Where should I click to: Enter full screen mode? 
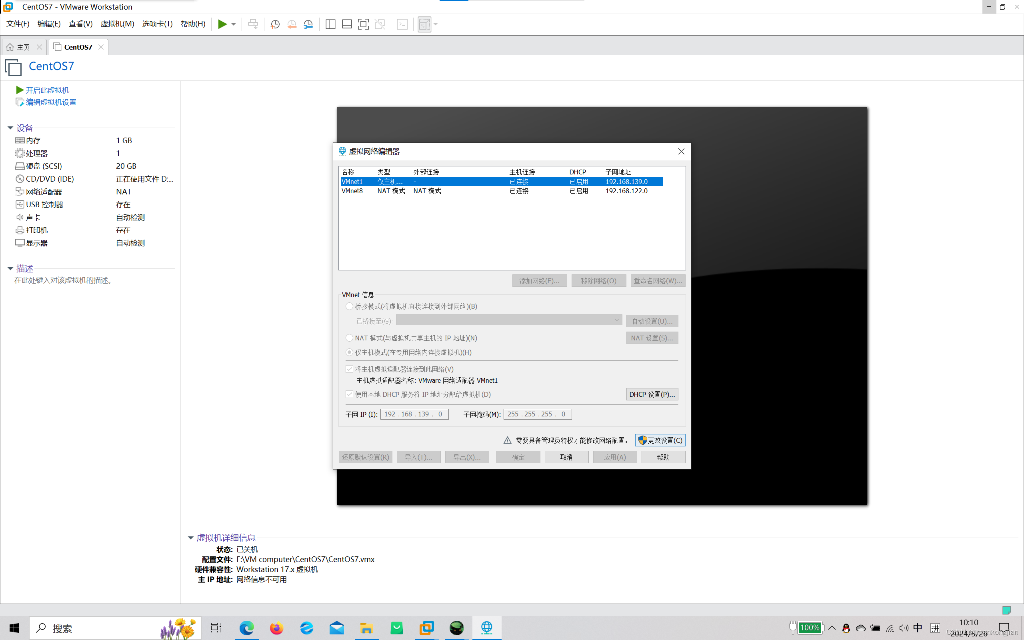coord(363,24)
